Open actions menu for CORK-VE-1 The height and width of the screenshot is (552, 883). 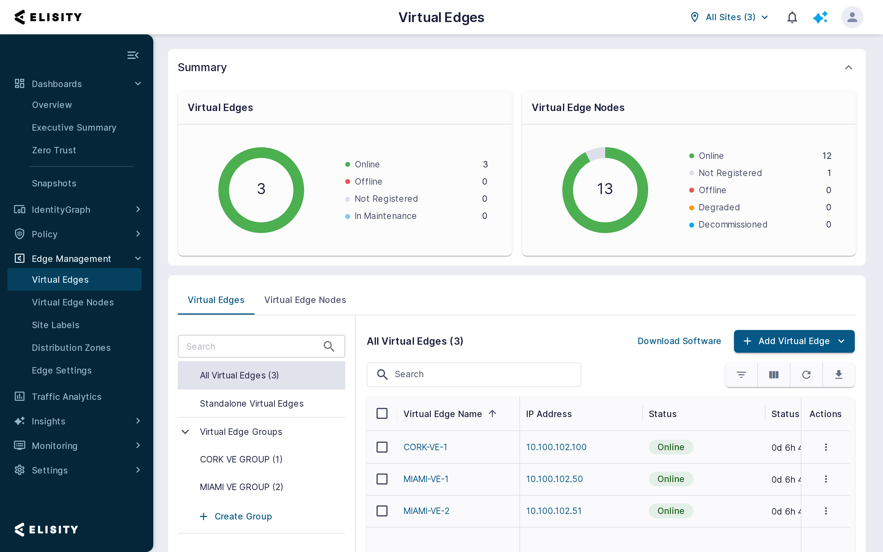826,447
